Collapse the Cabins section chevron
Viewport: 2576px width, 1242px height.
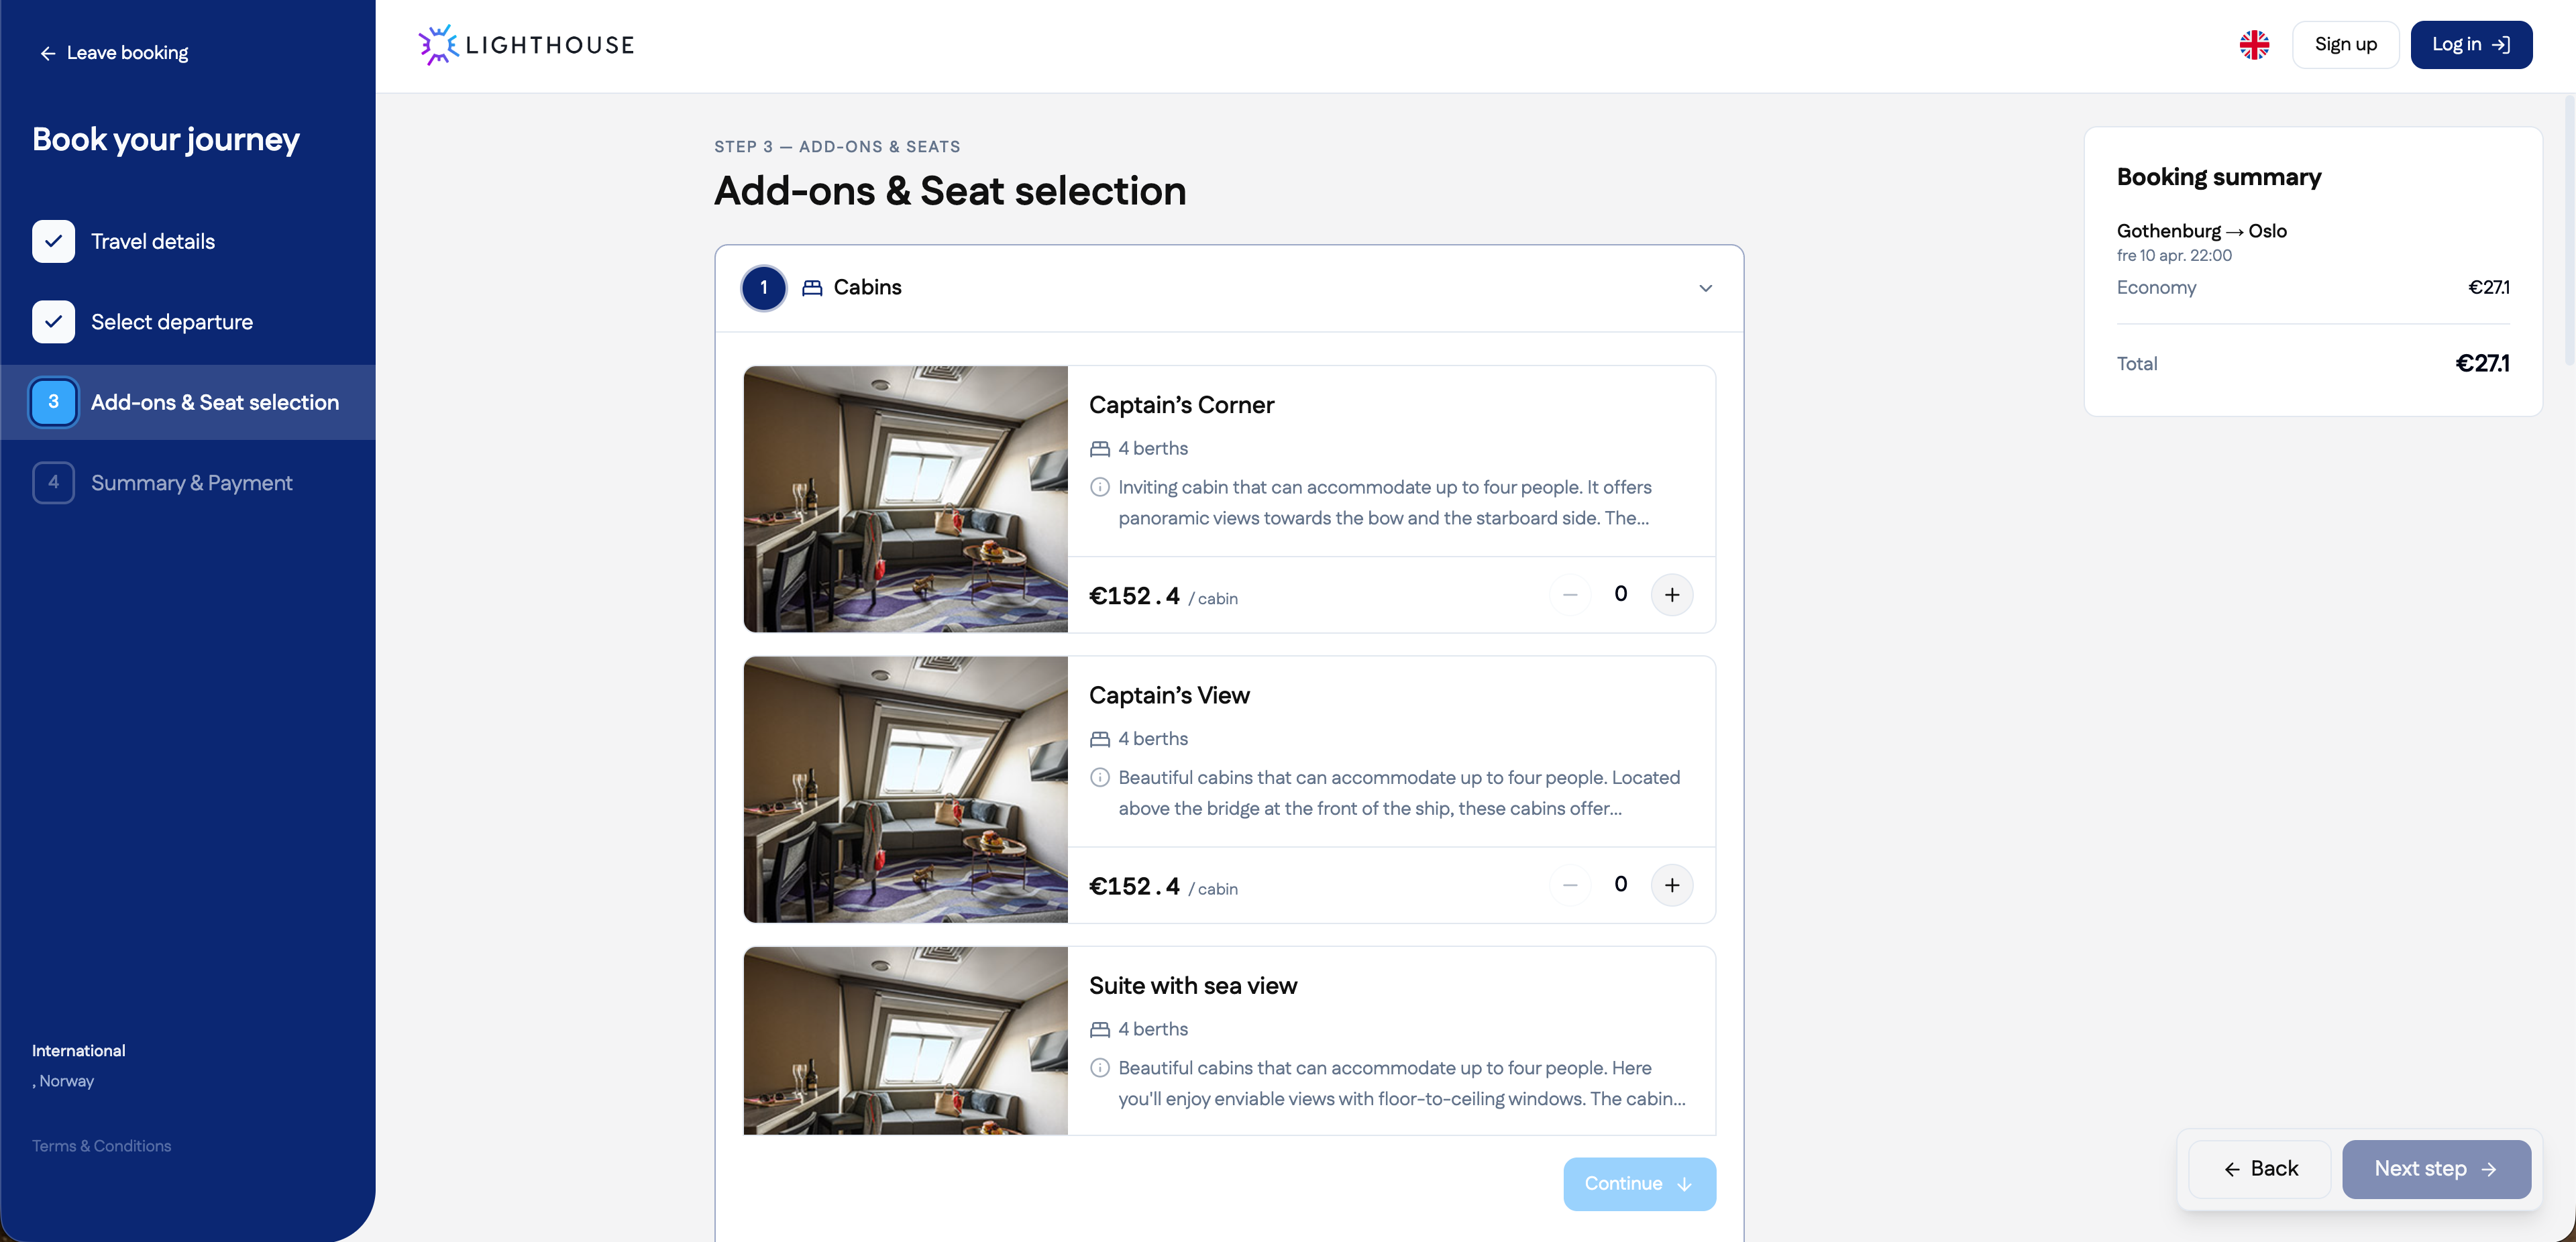click(1705, 288)
